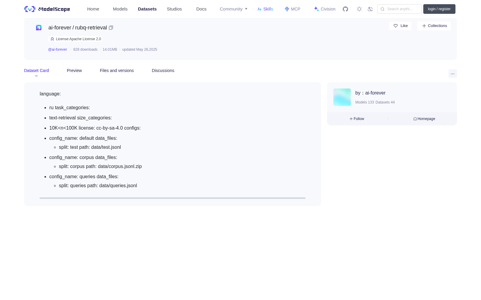Follow the ai-forever organization
The height and width of the screenshot is (300, 481).
point(357,119)
